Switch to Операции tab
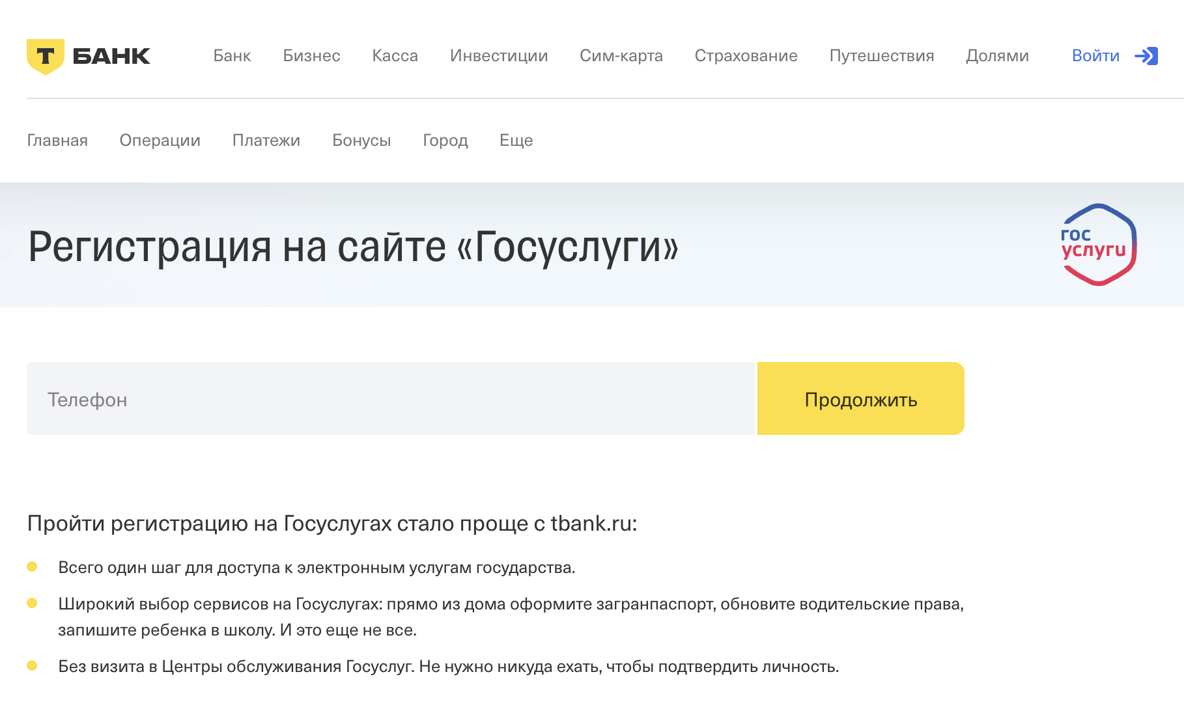Viewport: 1184px width, 728px height. 160,141
